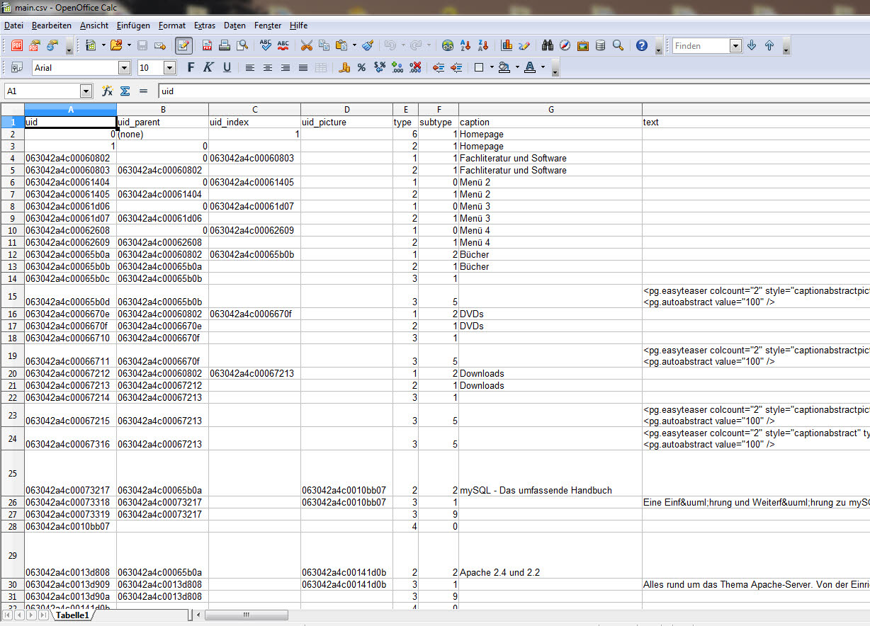Expand the Finden search dropdown
This screenshot has width=870, height=626.
click(735, 45)
